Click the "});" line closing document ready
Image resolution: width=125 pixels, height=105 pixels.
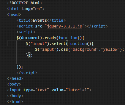[20, 67]
